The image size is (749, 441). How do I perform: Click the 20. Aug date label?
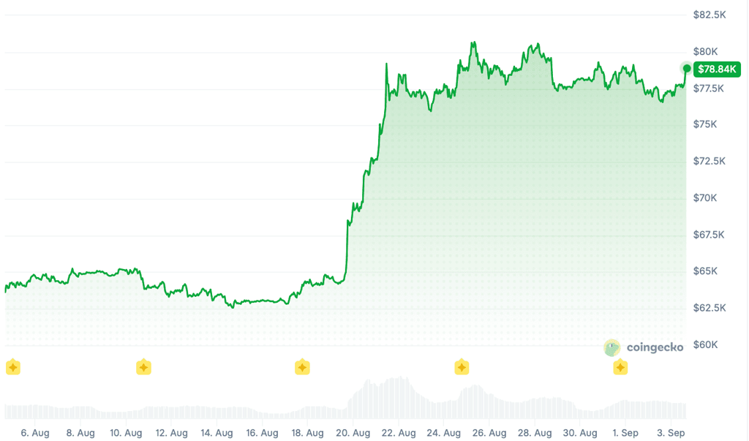(x=353, y=433)
